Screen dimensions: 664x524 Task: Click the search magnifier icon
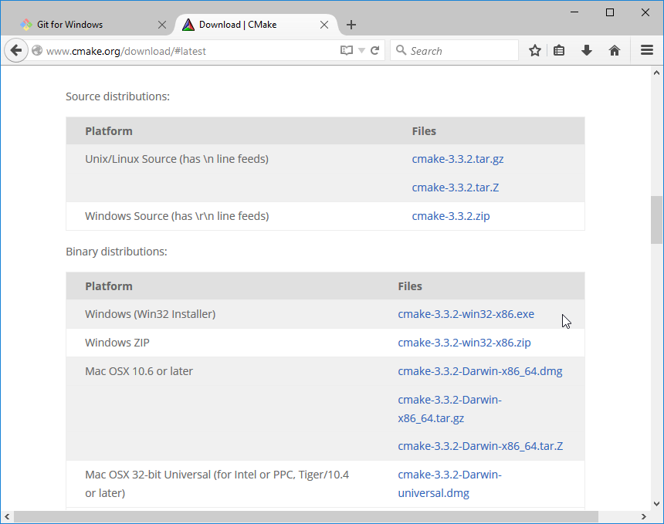[401, 50]
